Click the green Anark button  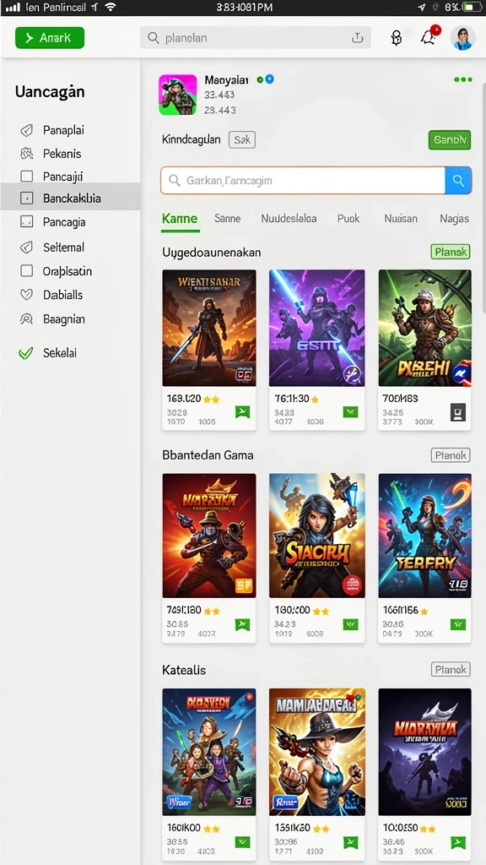50,37
